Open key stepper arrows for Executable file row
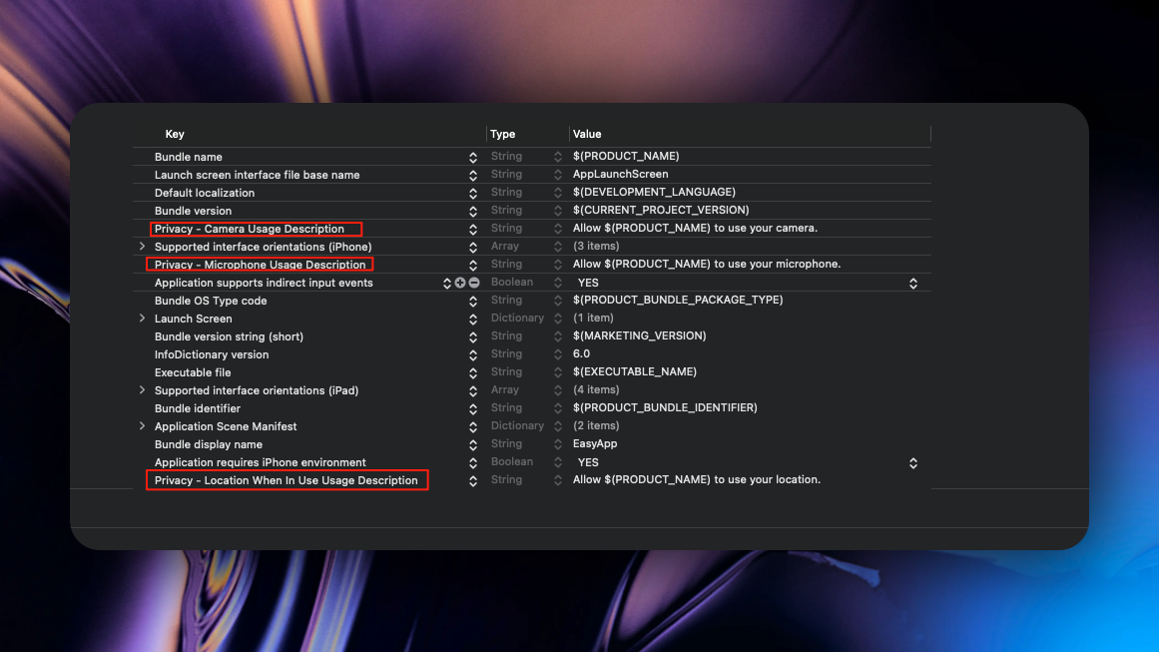Viewport: 1159px width, 652px height. tap(473, 373)
